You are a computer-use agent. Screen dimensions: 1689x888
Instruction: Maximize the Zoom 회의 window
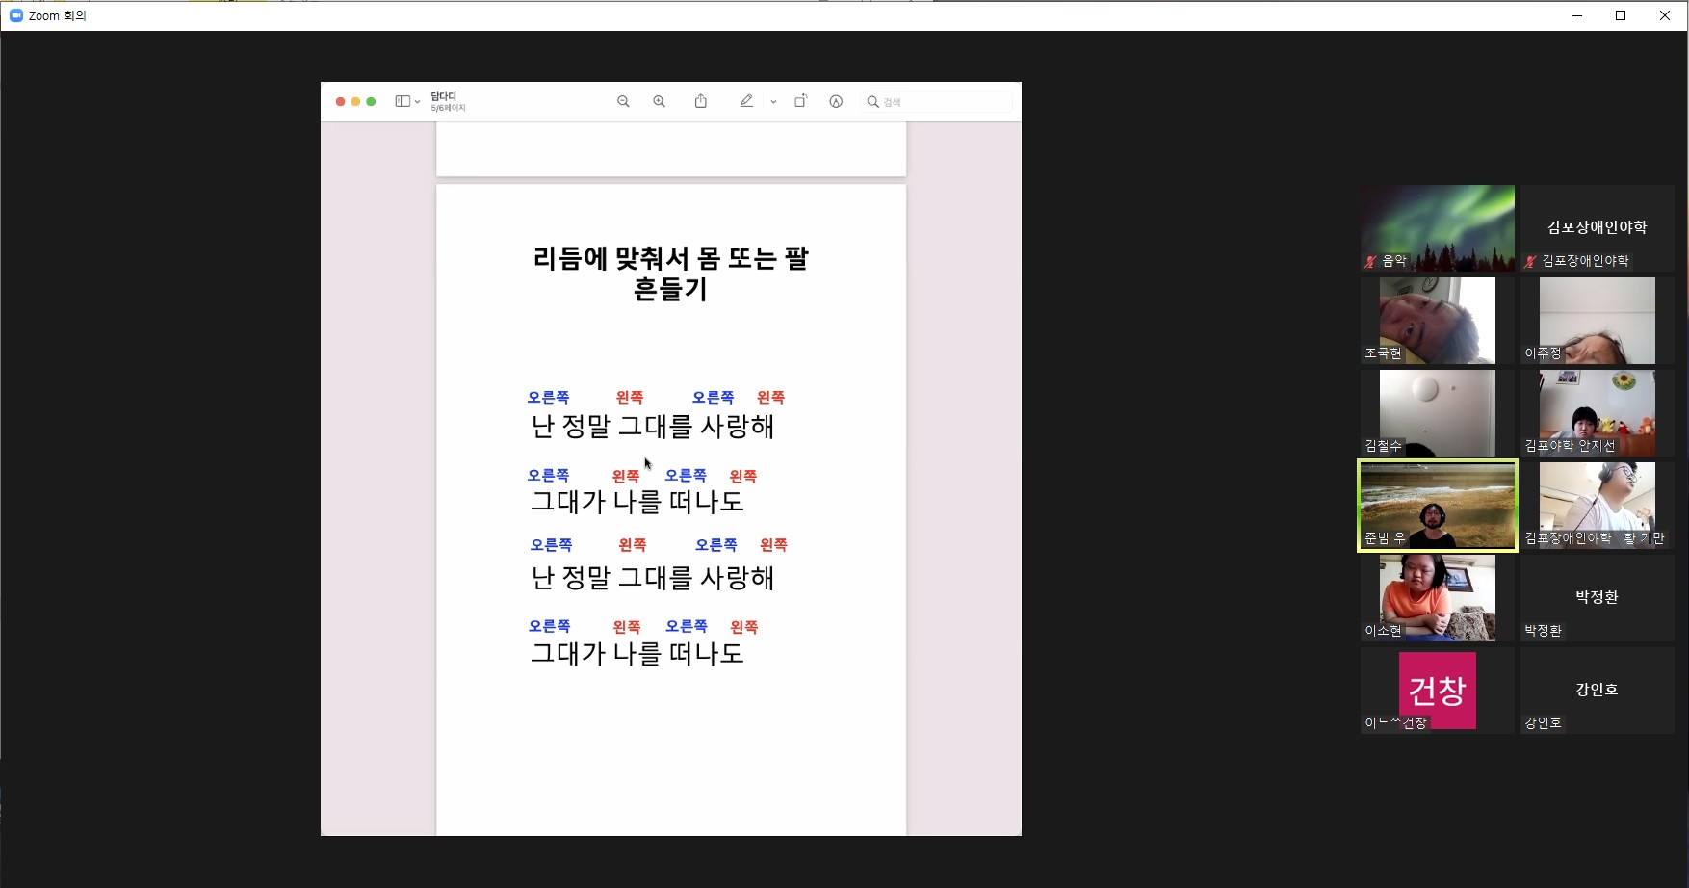point(1621,15)
